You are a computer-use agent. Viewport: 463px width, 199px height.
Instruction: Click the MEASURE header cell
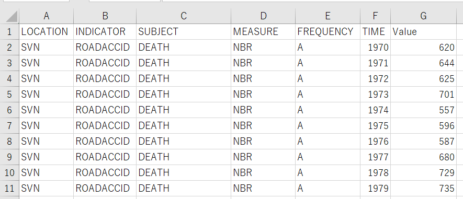click(x=263, y=31)
